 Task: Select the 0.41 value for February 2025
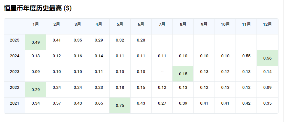pos(57,40)
